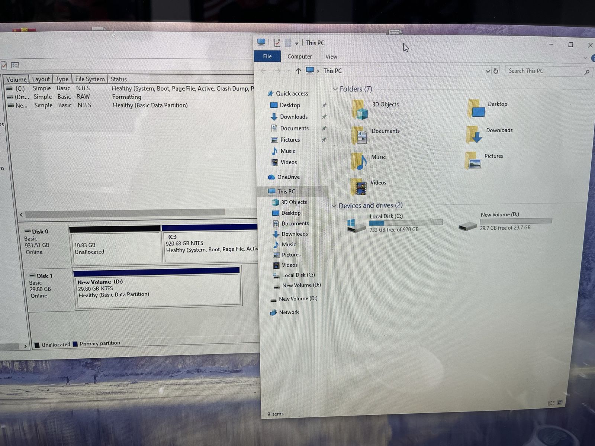This screenshot has height=446, width=595.
Task: Click the refresh icon beside address bar
Action: (x=496, y=71)
